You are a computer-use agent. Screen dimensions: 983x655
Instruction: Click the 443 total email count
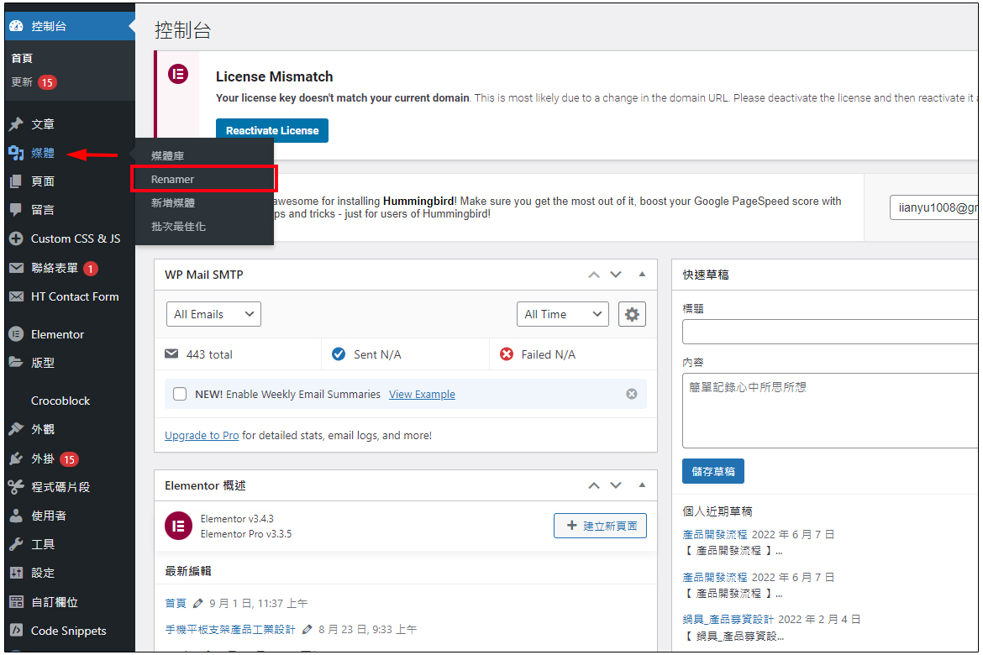[x=208, y=354]
